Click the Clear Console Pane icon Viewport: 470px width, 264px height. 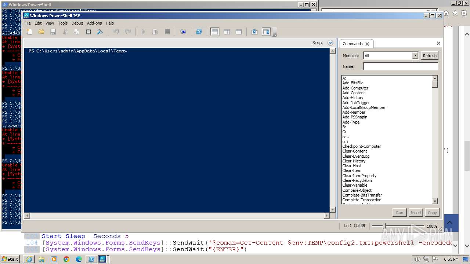pos(100,32)
